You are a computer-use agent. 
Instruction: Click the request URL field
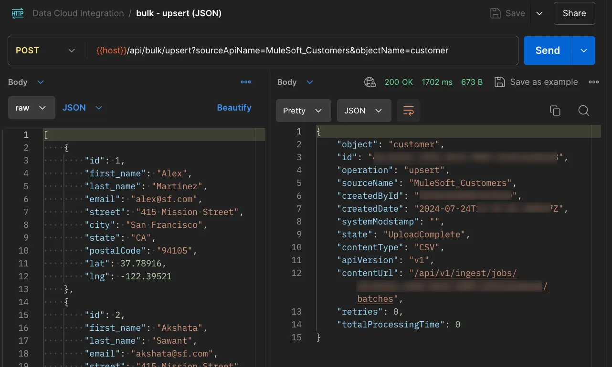coord(302,51)
